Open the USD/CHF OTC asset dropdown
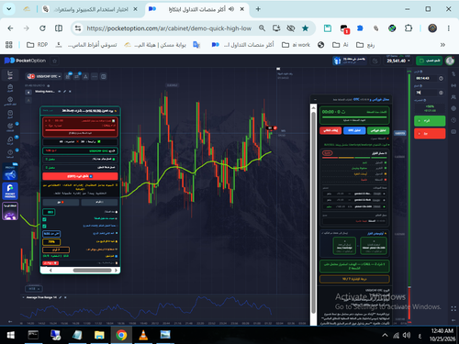 44,76
